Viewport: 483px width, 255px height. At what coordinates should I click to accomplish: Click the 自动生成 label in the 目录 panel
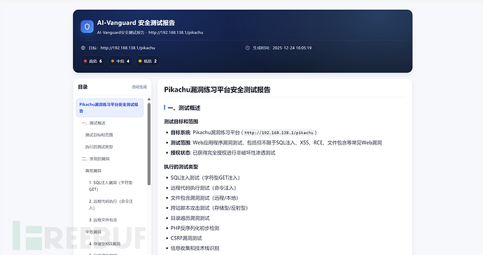pos(139,87)
